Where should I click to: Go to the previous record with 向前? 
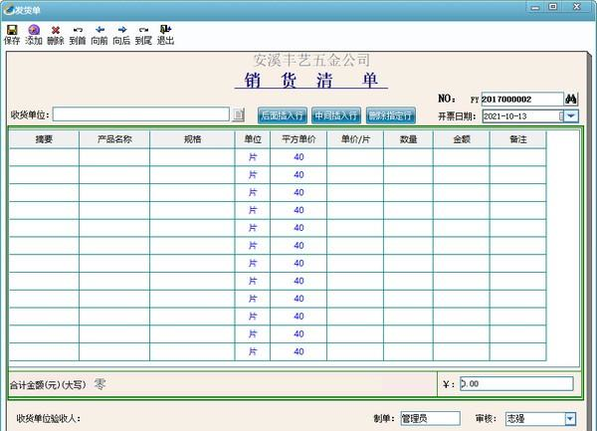[x=99, y=35]
